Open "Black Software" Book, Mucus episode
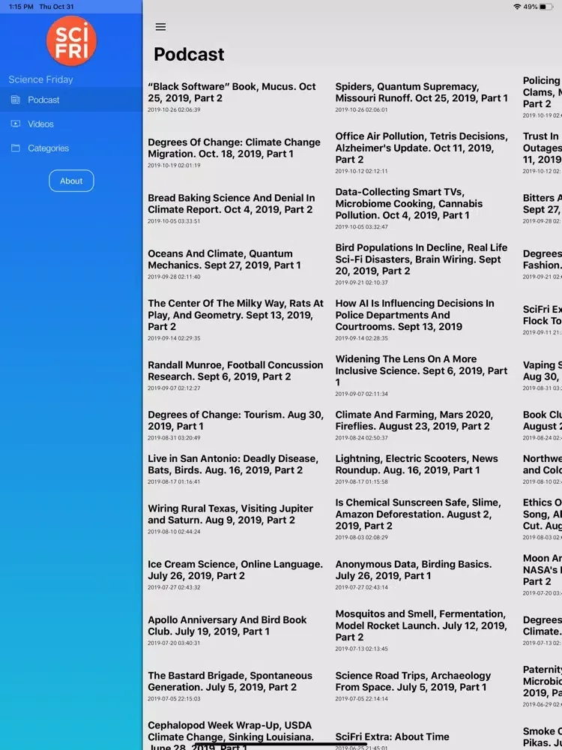562x750 pixels. 232,92
